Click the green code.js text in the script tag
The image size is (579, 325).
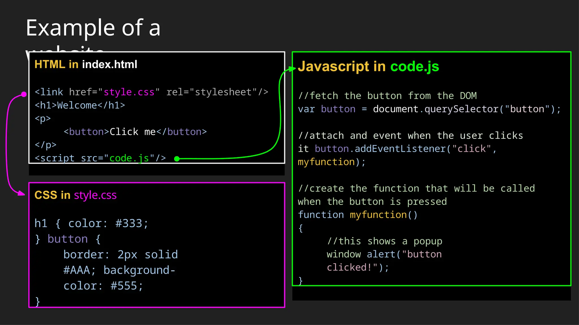click(x=129, y=158)
